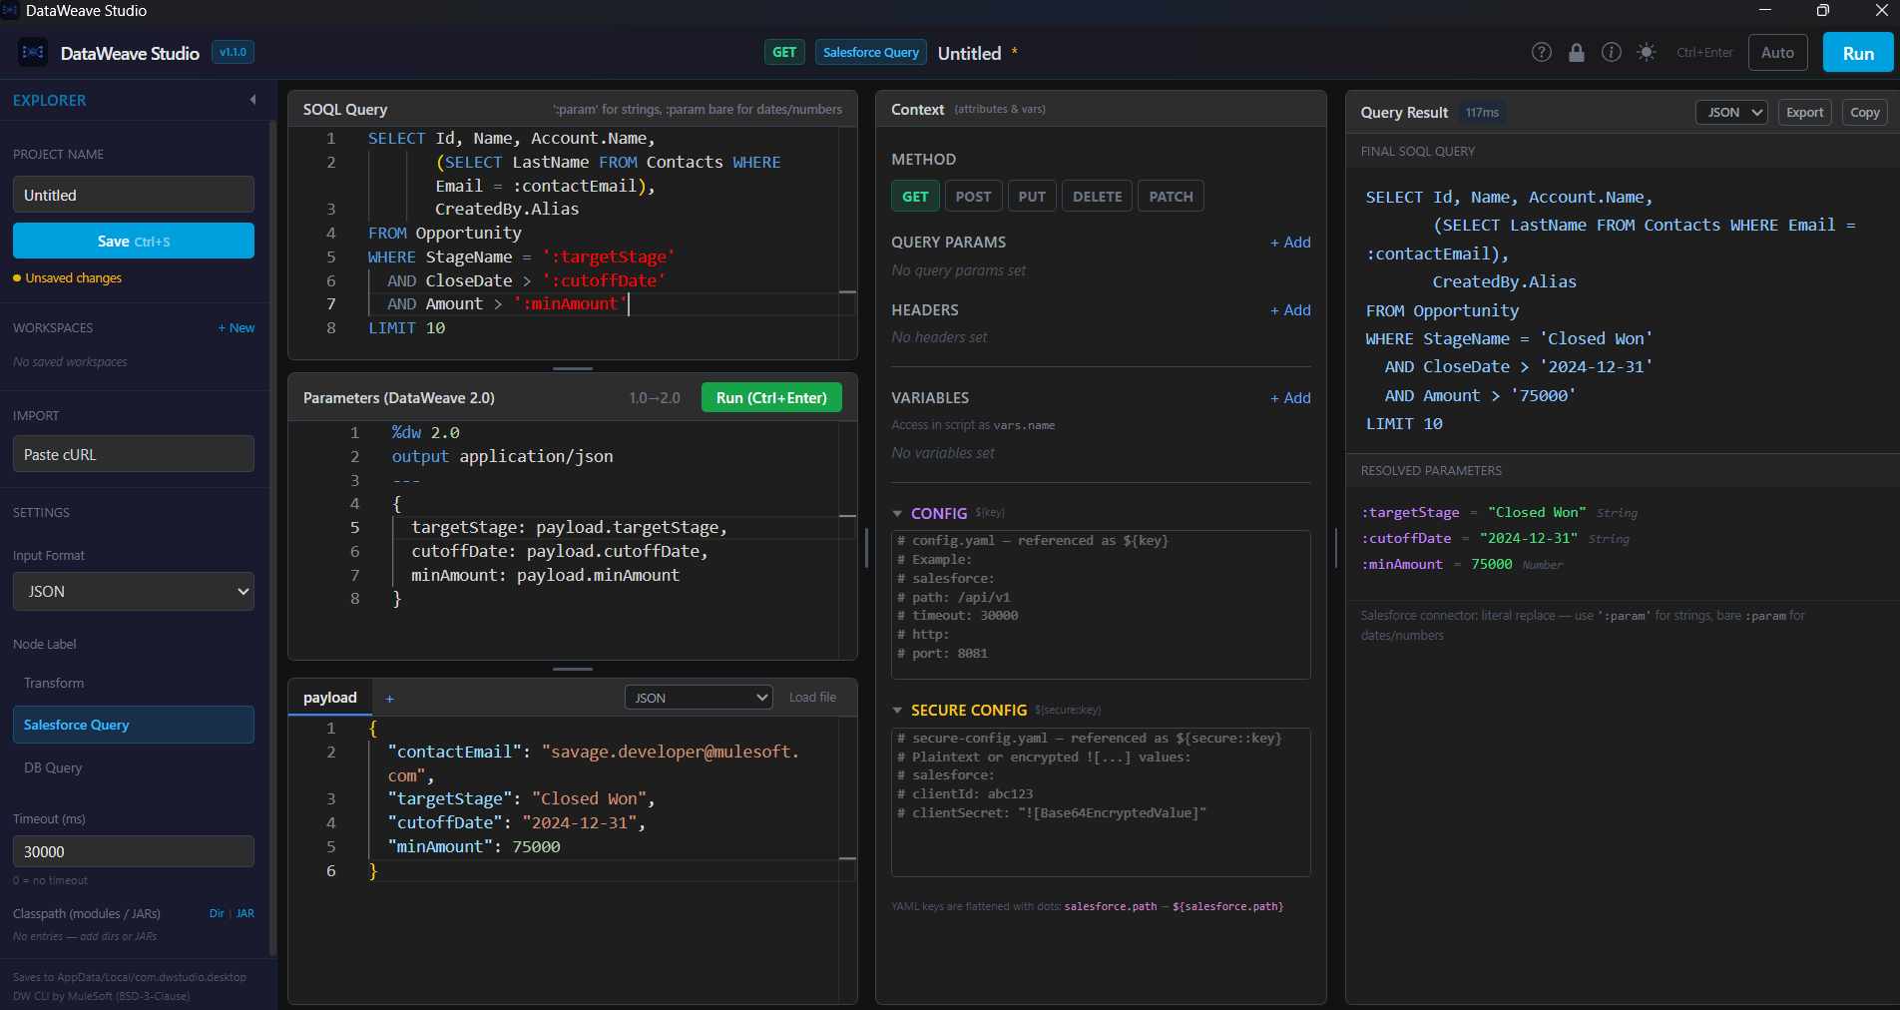Viewport: 1900px width, 1010px height.
Task: Open the help question mark icon
Action: [x=1541, y=52]
